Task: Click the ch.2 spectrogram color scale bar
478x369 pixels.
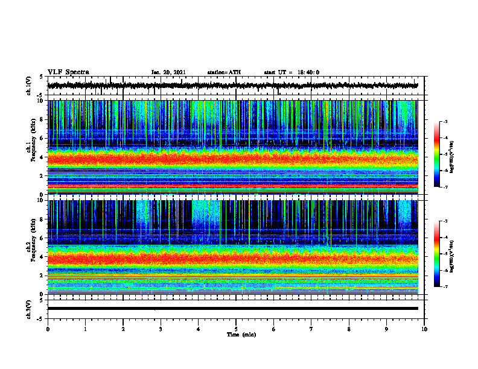Action: pos(437,254)
